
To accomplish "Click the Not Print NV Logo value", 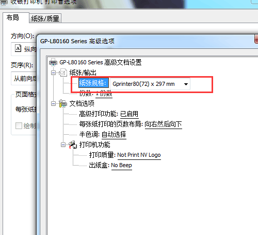I will [x=139, y=155].
